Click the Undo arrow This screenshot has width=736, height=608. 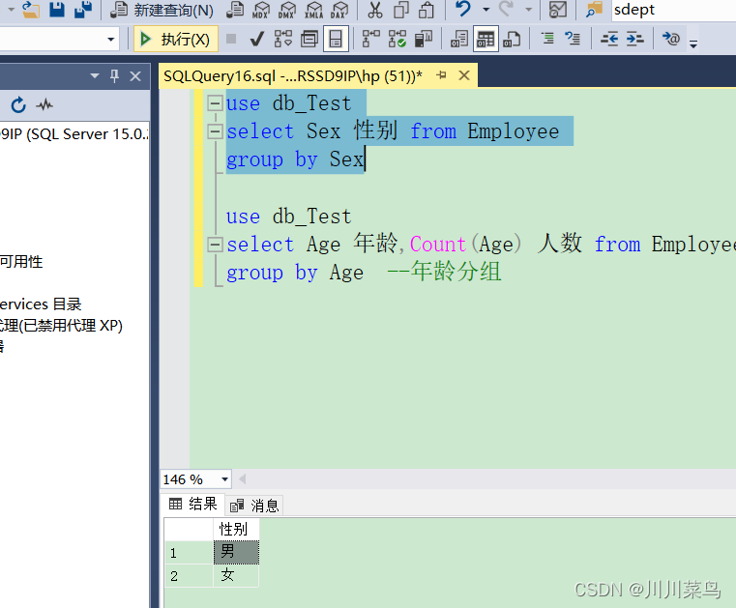[x=463, y=10]
